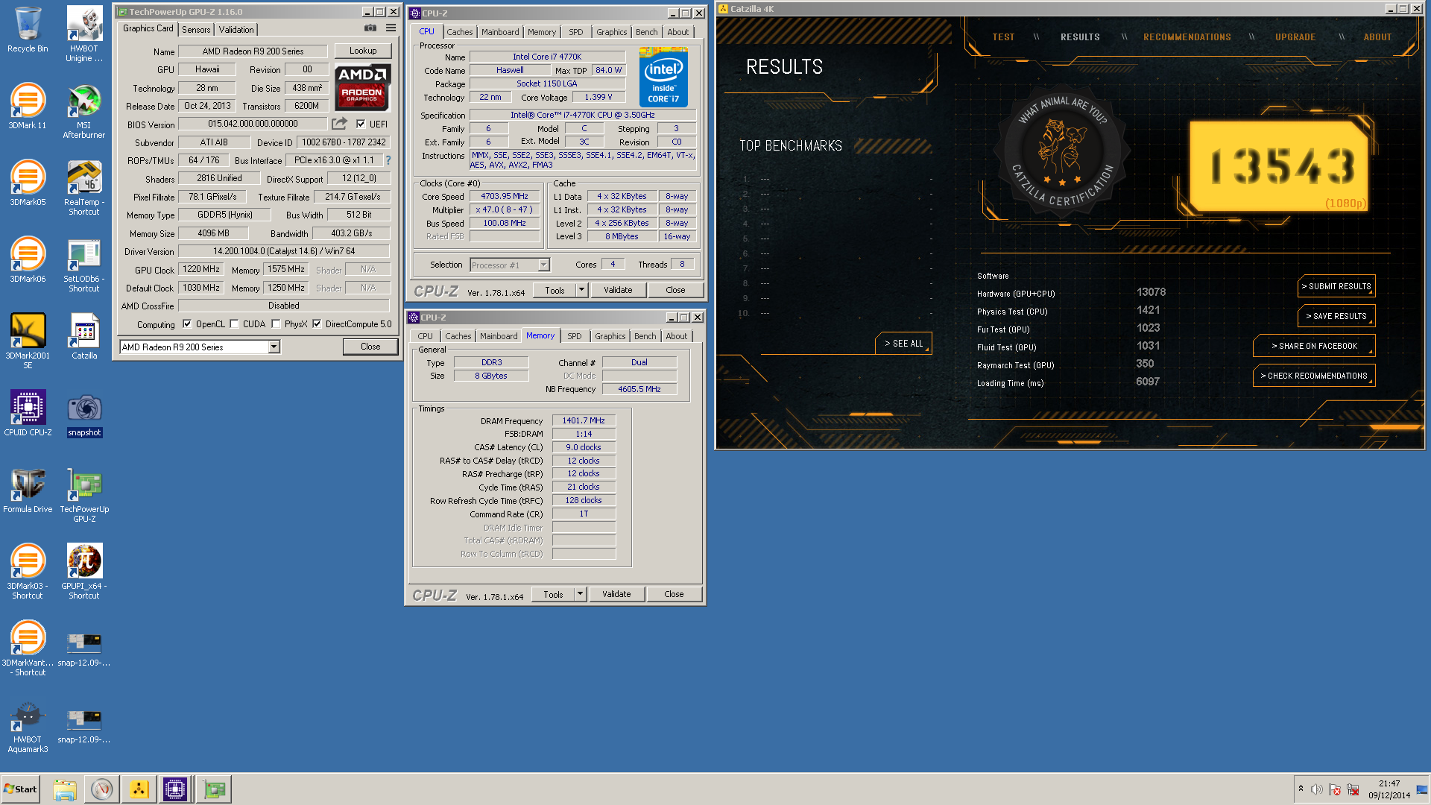This screenshot has height=805, width=1431.
Task: Click Close button in GPU-Z
Action: 370,347
